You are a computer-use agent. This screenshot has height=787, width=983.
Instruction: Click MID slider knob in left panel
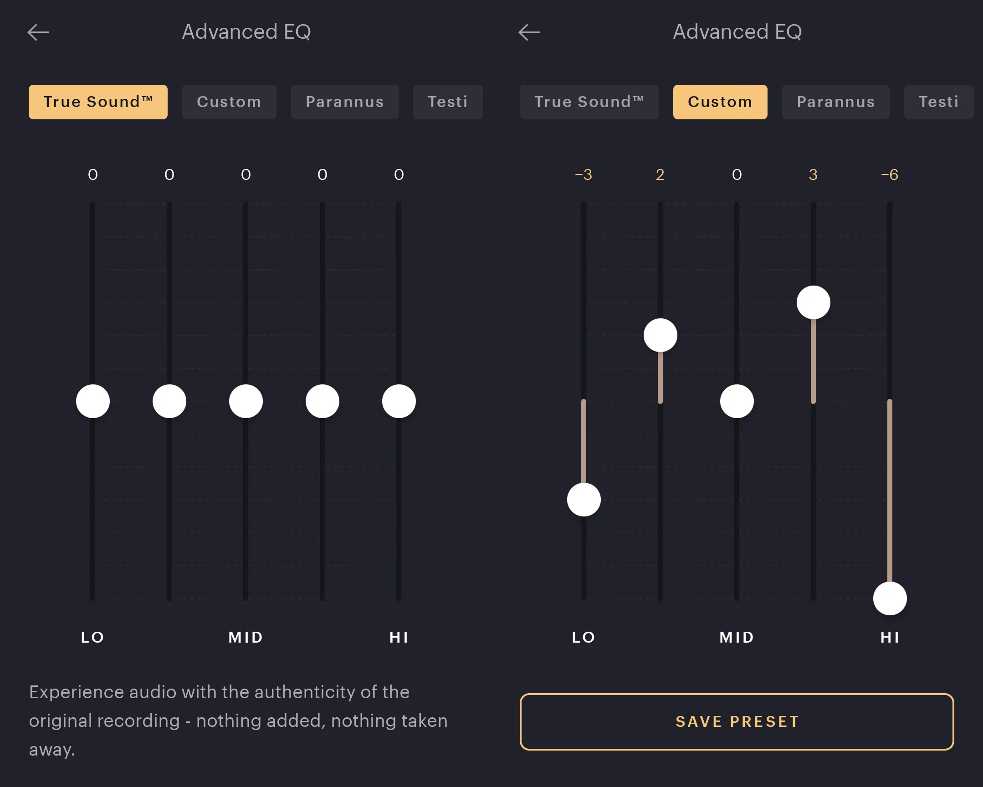(x=246, y=401)
